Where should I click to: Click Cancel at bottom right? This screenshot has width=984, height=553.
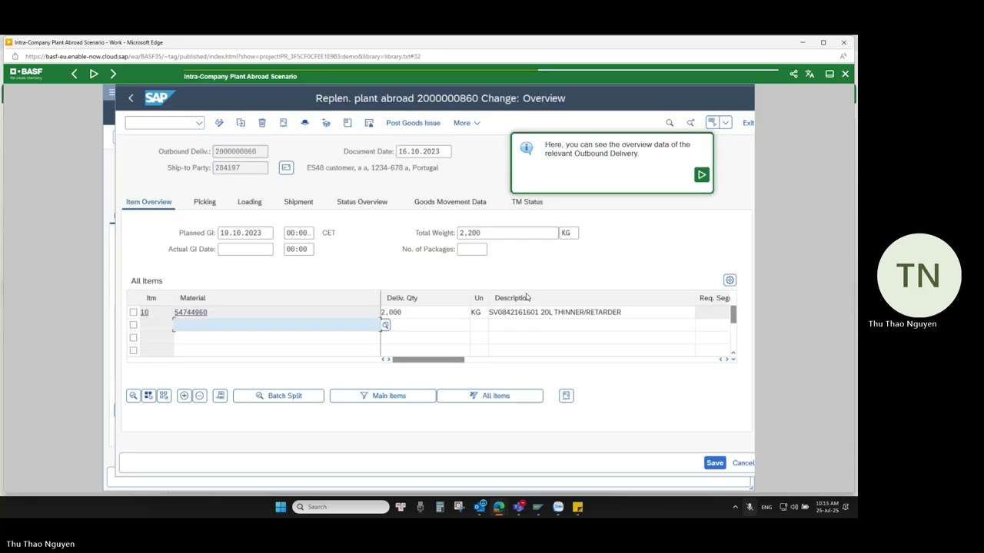click(x=743, y=463)
